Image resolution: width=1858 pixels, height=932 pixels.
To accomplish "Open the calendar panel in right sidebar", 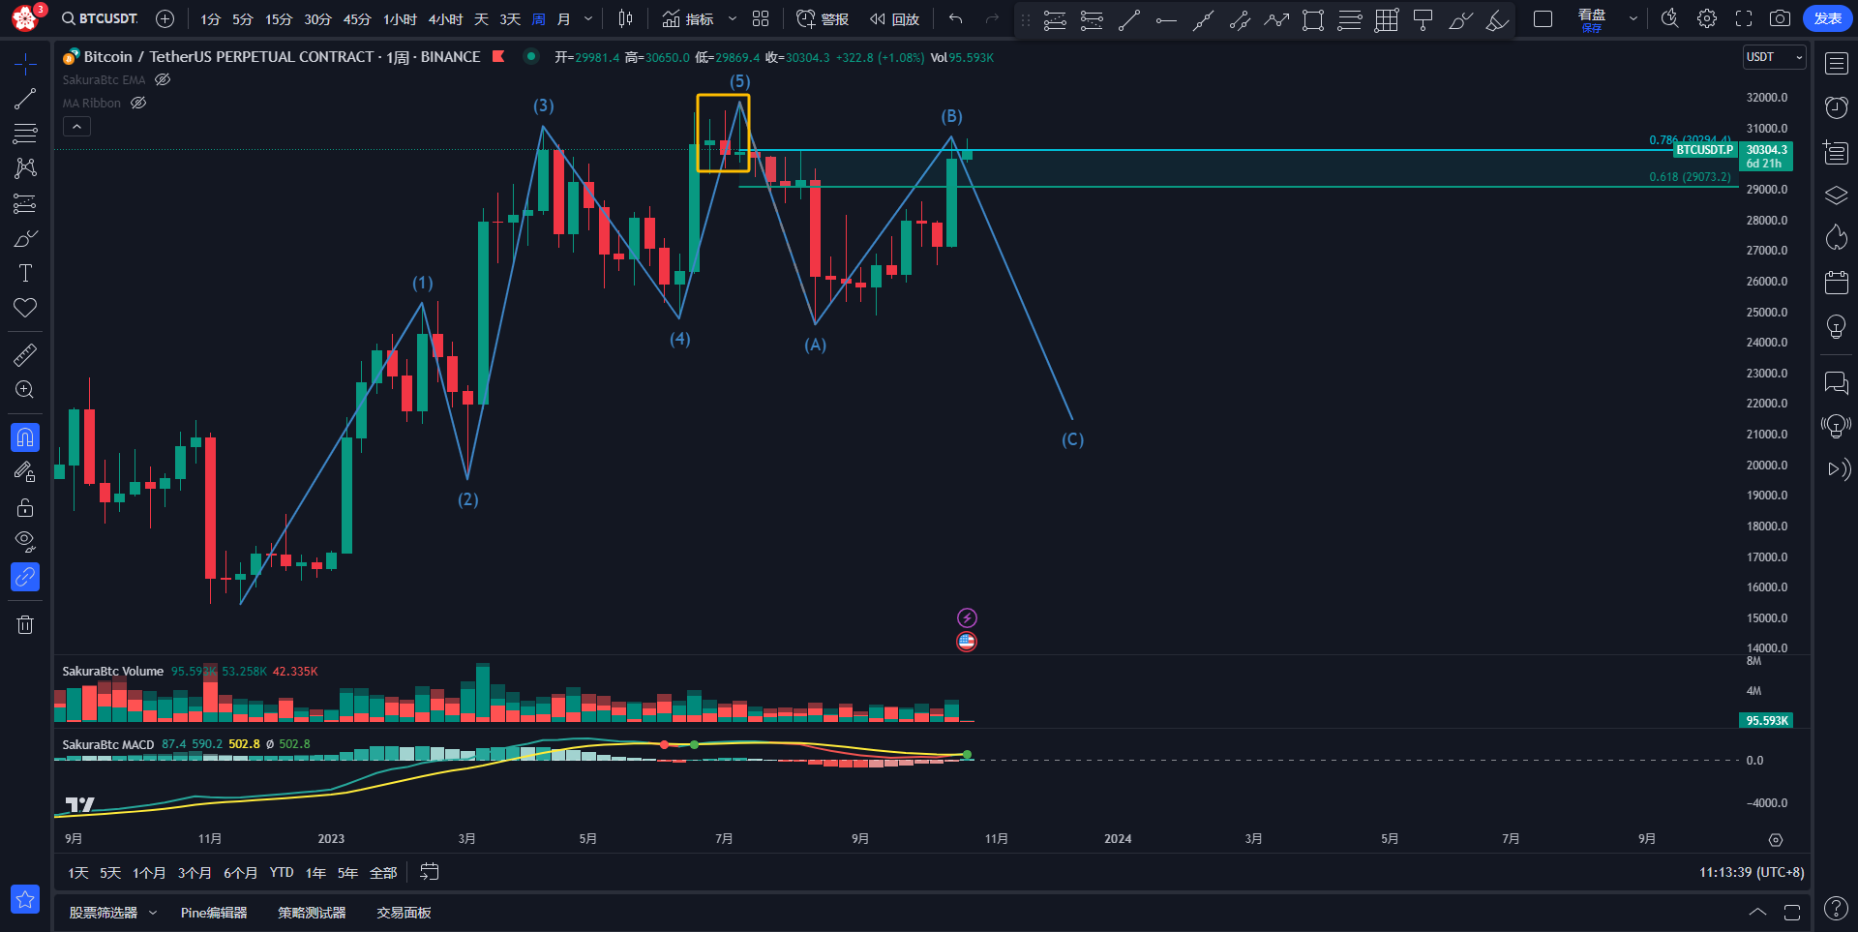I will click(1836, 283).
